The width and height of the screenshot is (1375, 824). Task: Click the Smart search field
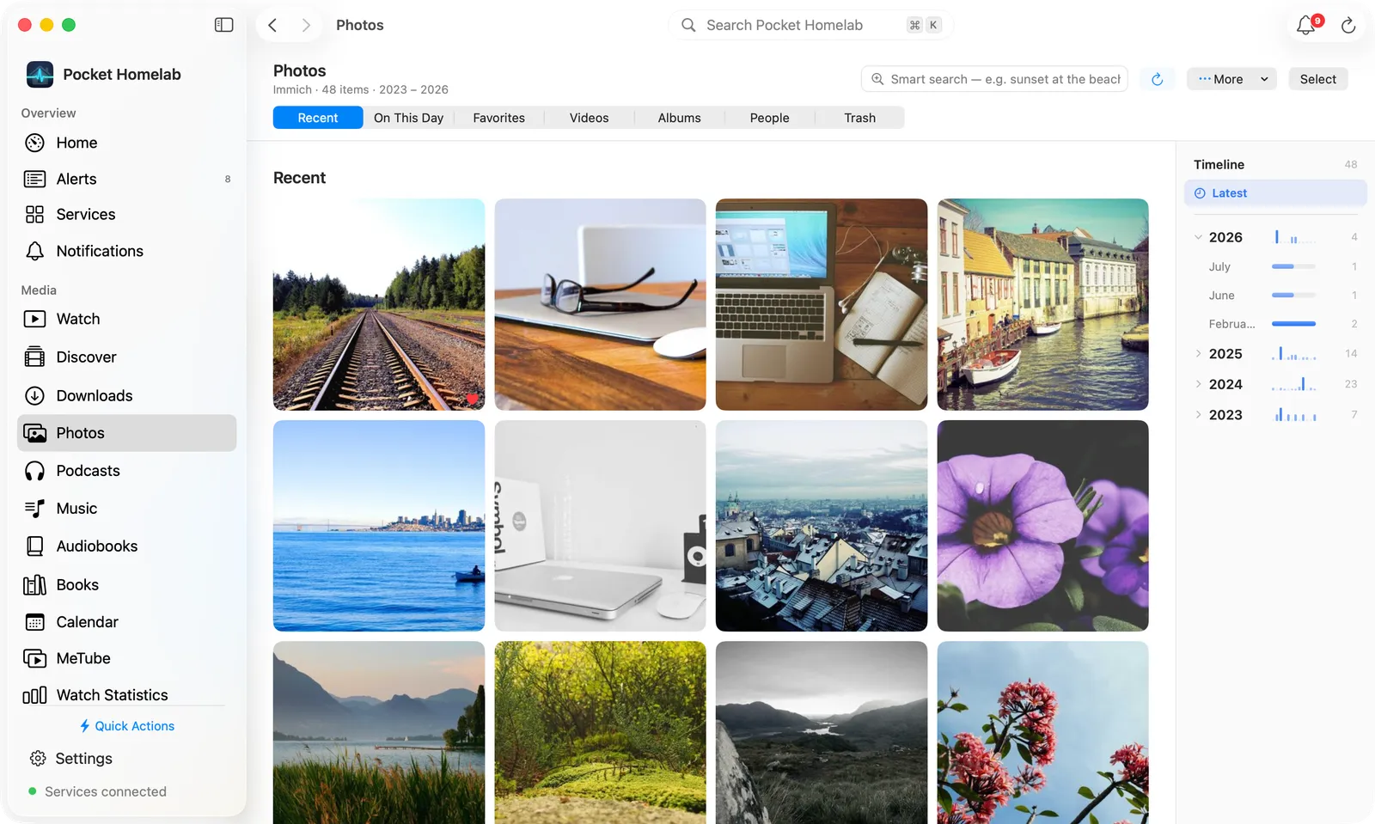(x=994, y=79)
